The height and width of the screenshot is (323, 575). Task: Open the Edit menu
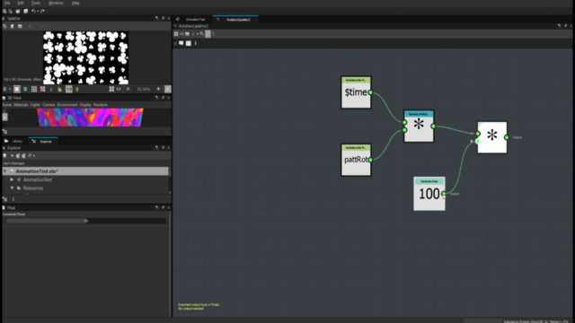click(x=21, y=3)
